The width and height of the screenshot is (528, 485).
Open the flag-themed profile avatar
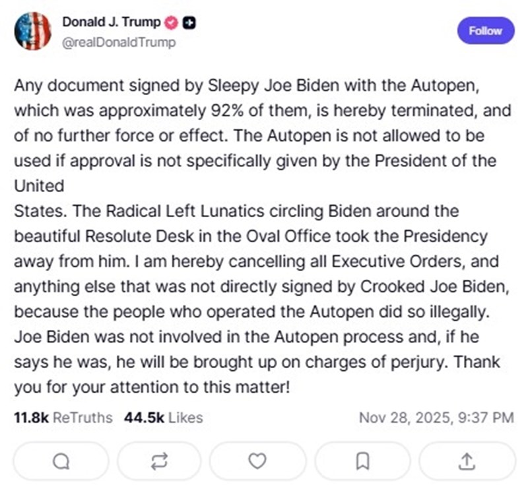[x=32, y=31]
